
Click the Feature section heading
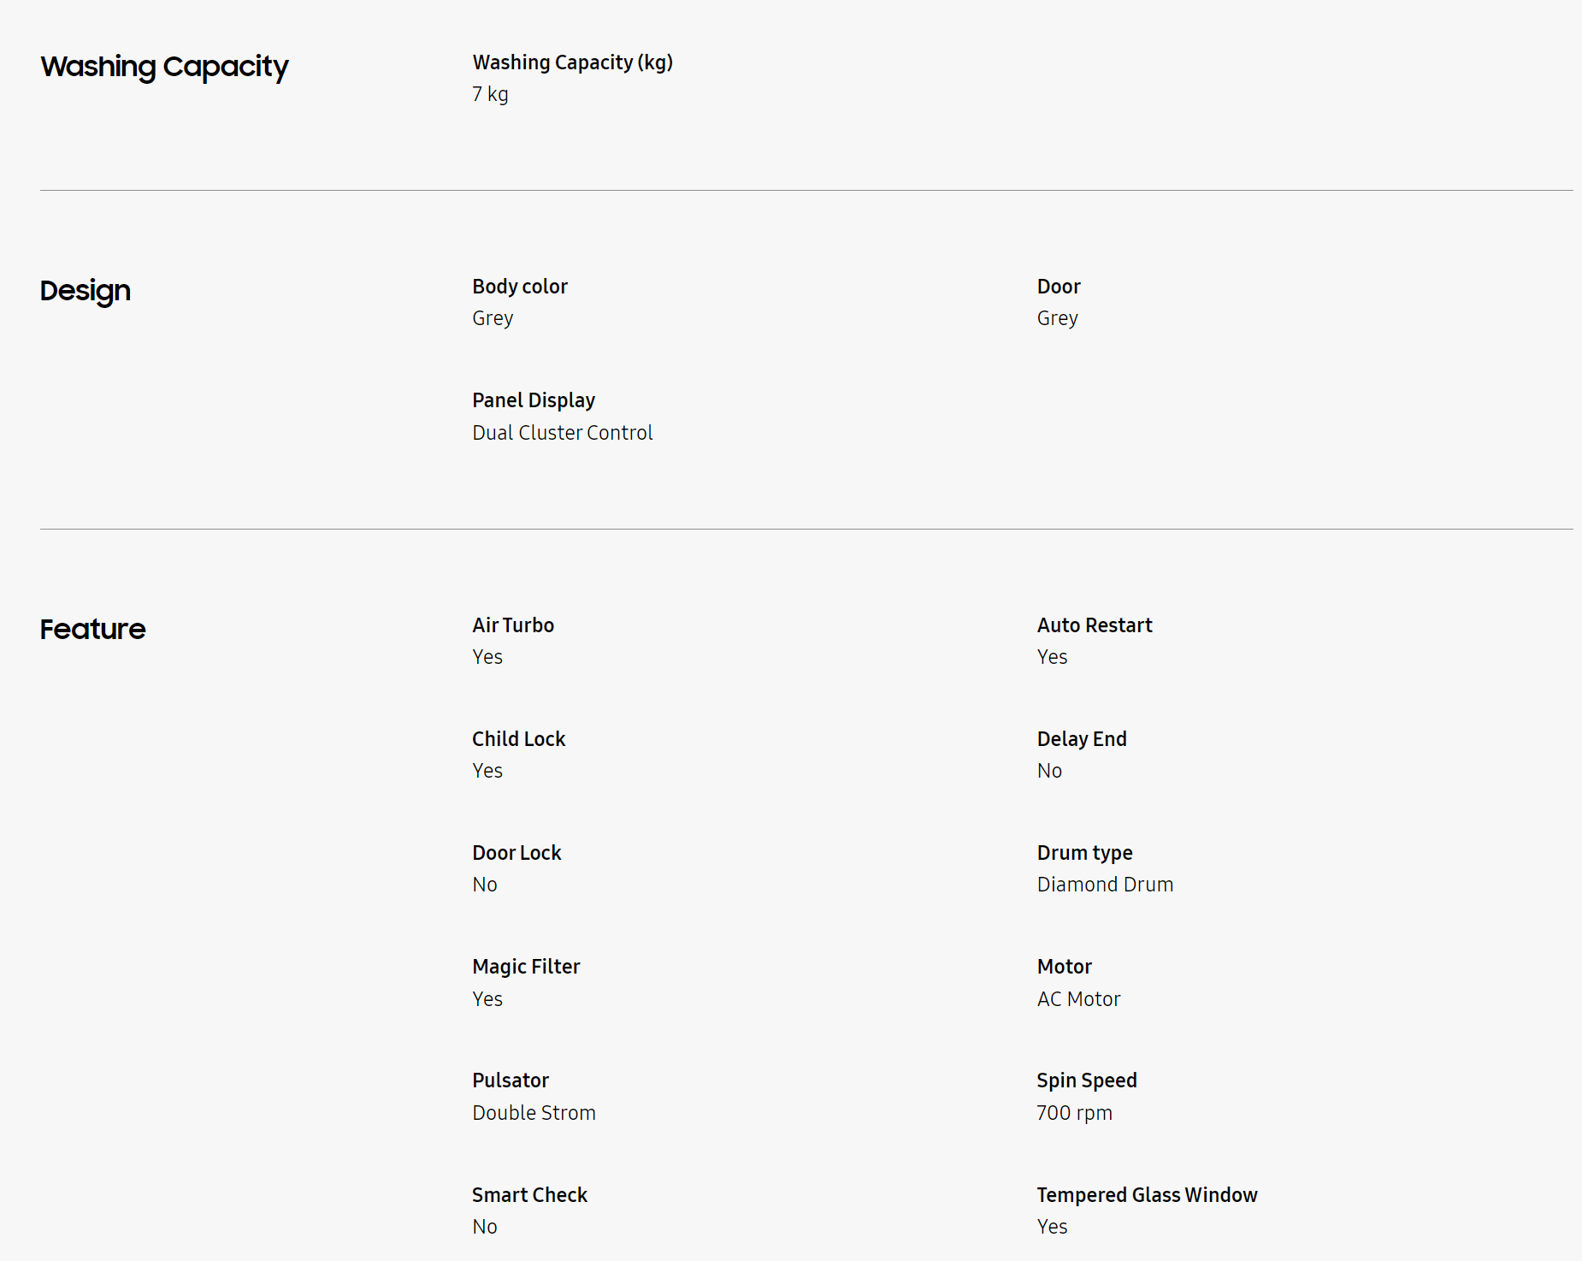[x=92, y=630]
